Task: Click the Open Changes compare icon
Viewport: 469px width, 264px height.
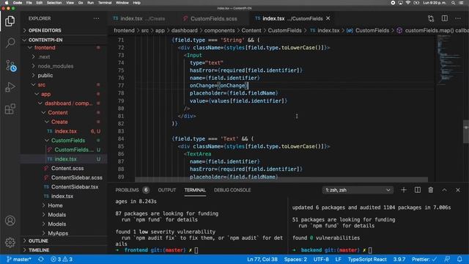Action: pos(431,18)
